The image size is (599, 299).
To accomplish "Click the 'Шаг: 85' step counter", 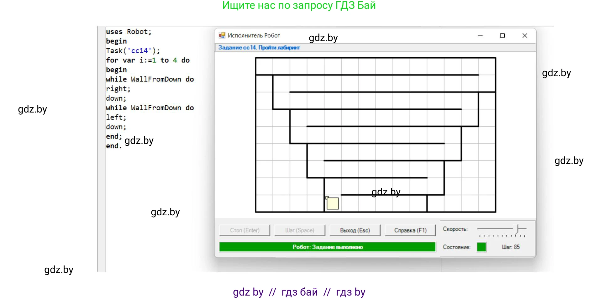I will (x=511, y=247).
